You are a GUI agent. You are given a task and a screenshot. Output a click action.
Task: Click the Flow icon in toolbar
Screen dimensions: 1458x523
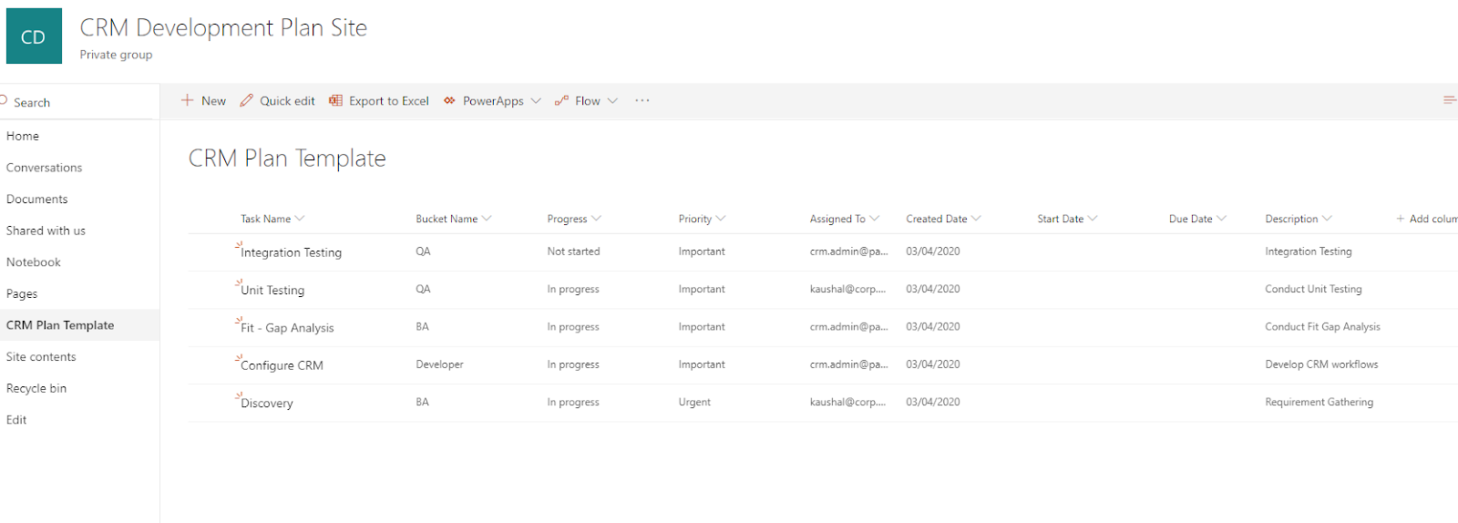coord(561,100)
